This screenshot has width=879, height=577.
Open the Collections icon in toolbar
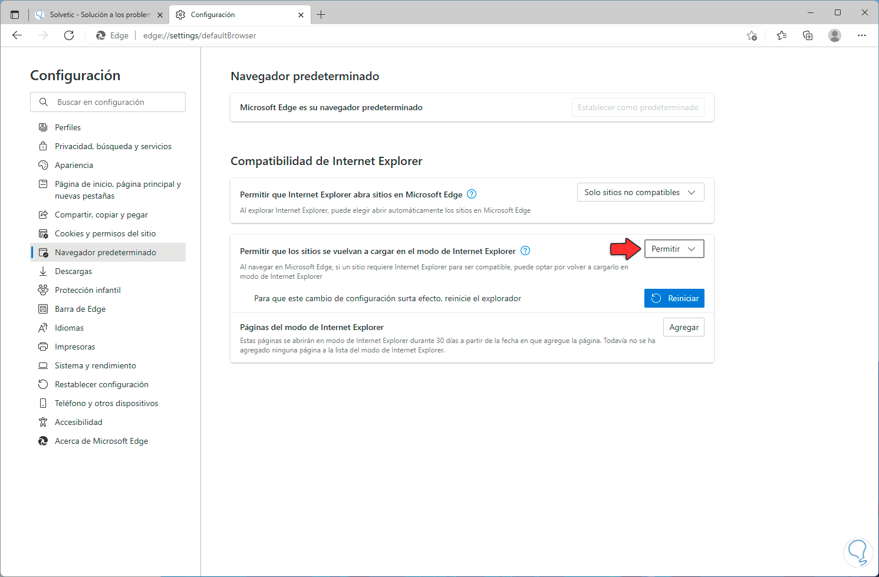pos(808,35)
